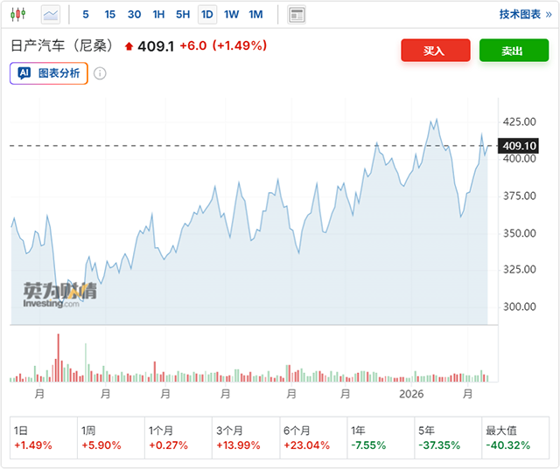Show the 1年 performance range

(x=380, y=438)
